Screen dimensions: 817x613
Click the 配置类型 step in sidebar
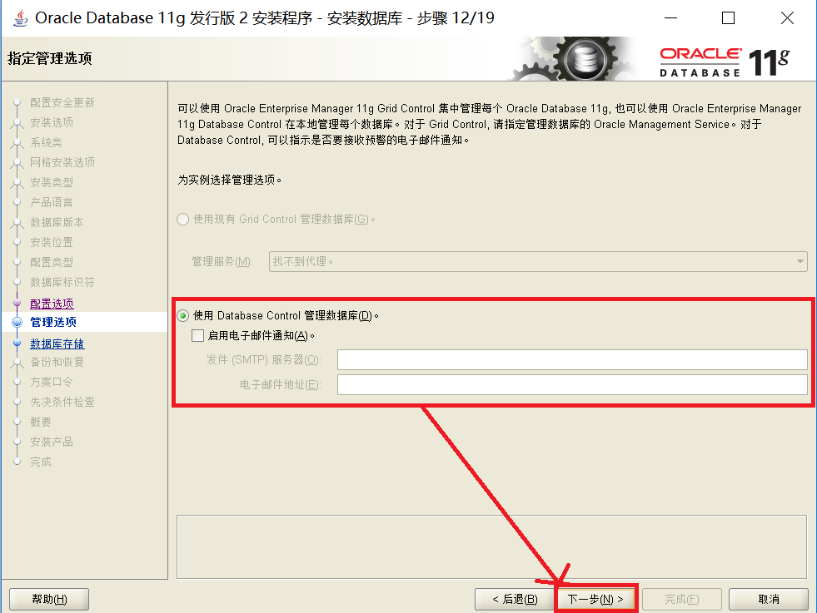[51, 262]
